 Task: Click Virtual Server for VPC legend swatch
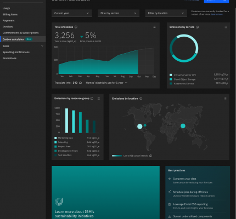click(171, 75)
